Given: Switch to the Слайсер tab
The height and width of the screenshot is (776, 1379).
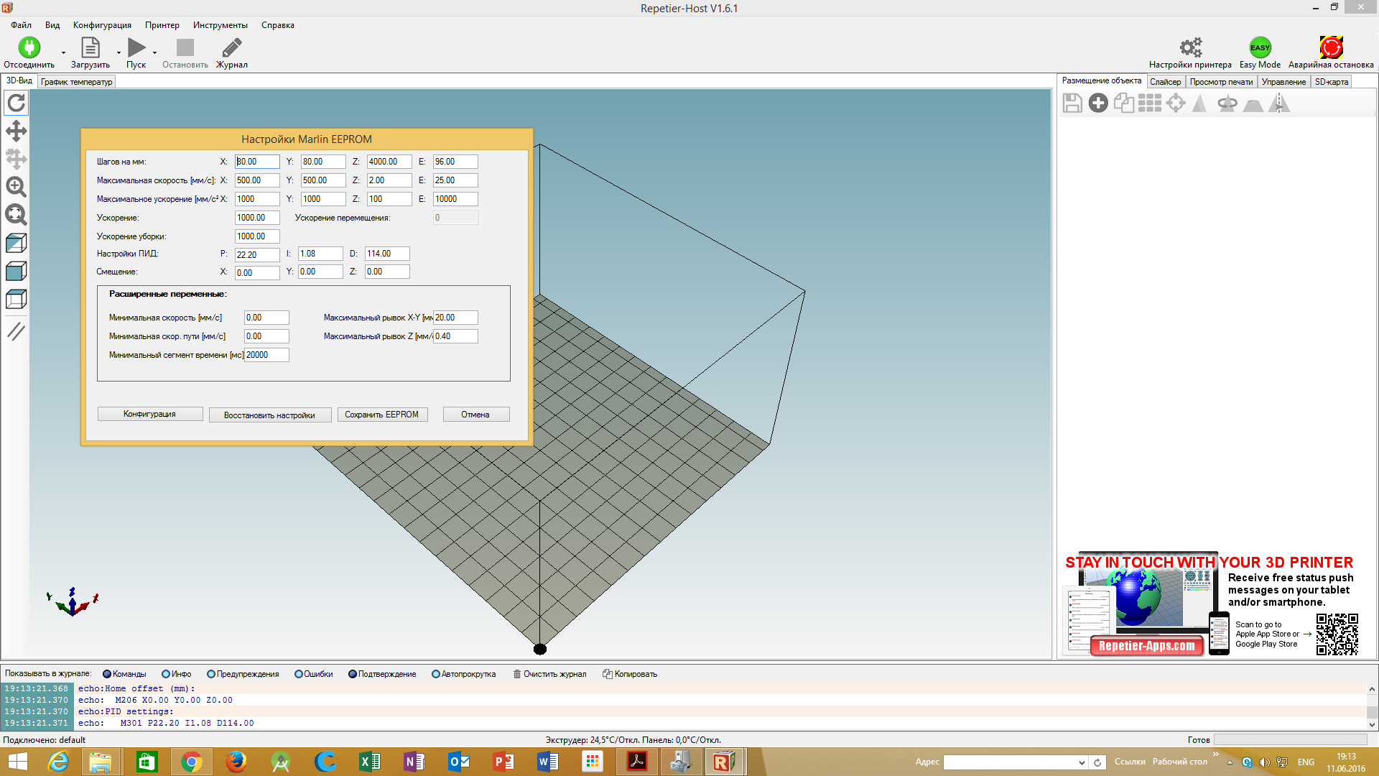Looking at the screenshot, I should coord(1165,82).
